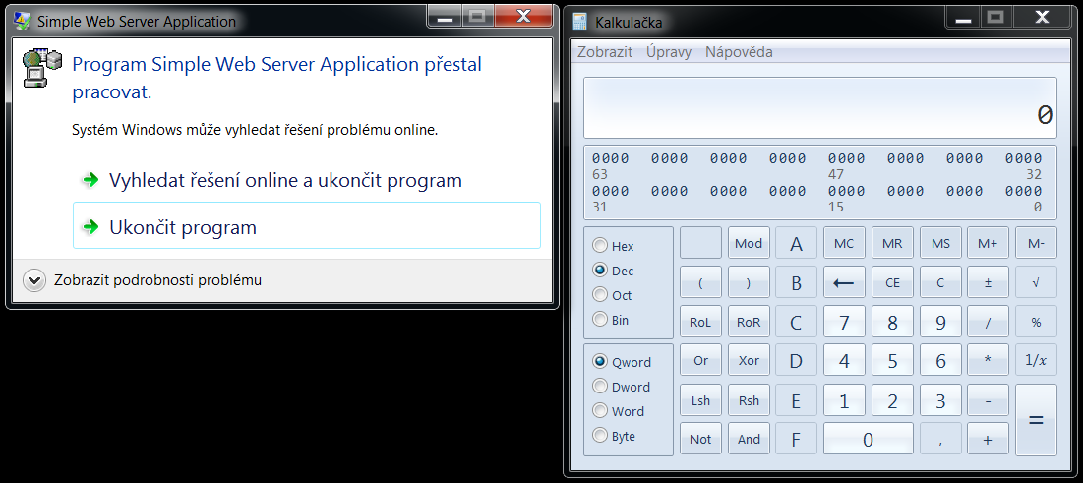Click the multiplication asterisk button
This screenshot has width=1083, height=483.
[x=988, y=360]
